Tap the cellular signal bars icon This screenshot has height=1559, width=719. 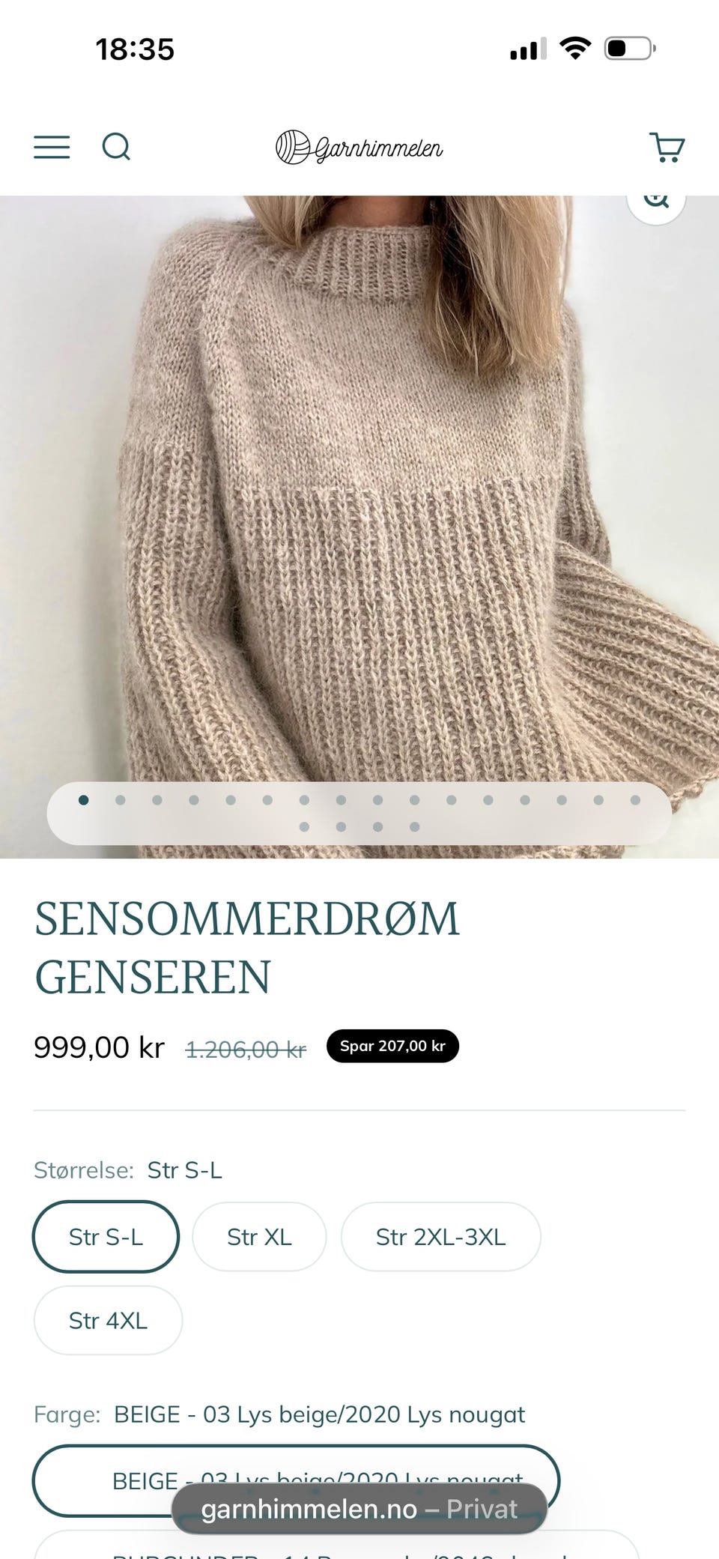[x=528, y=49]
